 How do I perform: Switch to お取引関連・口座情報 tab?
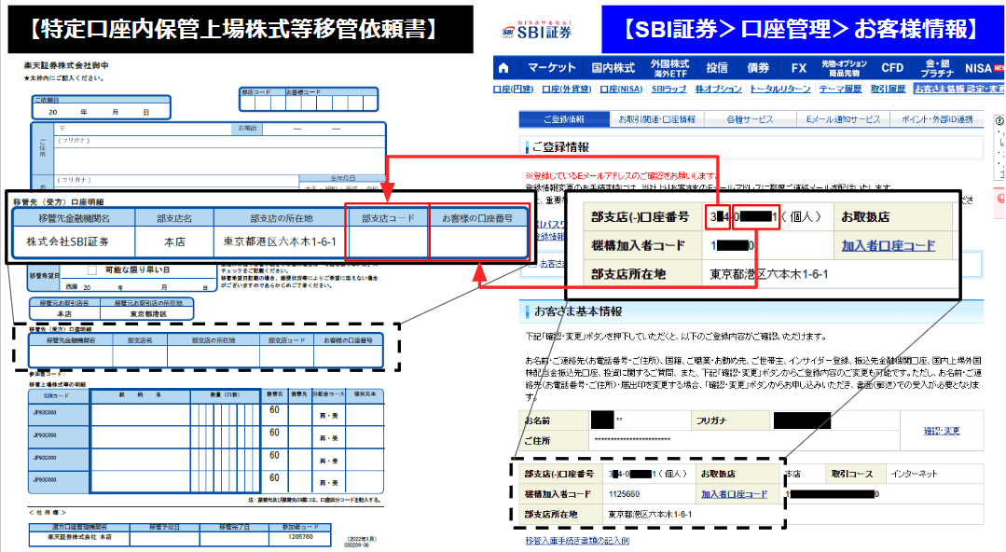[x=657, y=119]
